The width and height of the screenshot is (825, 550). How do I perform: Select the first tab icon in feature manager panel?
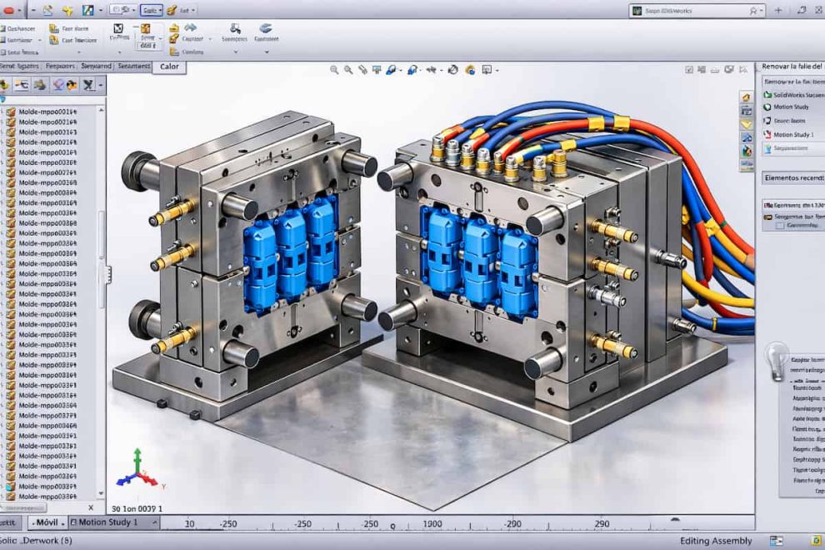(x=6, y=85)
